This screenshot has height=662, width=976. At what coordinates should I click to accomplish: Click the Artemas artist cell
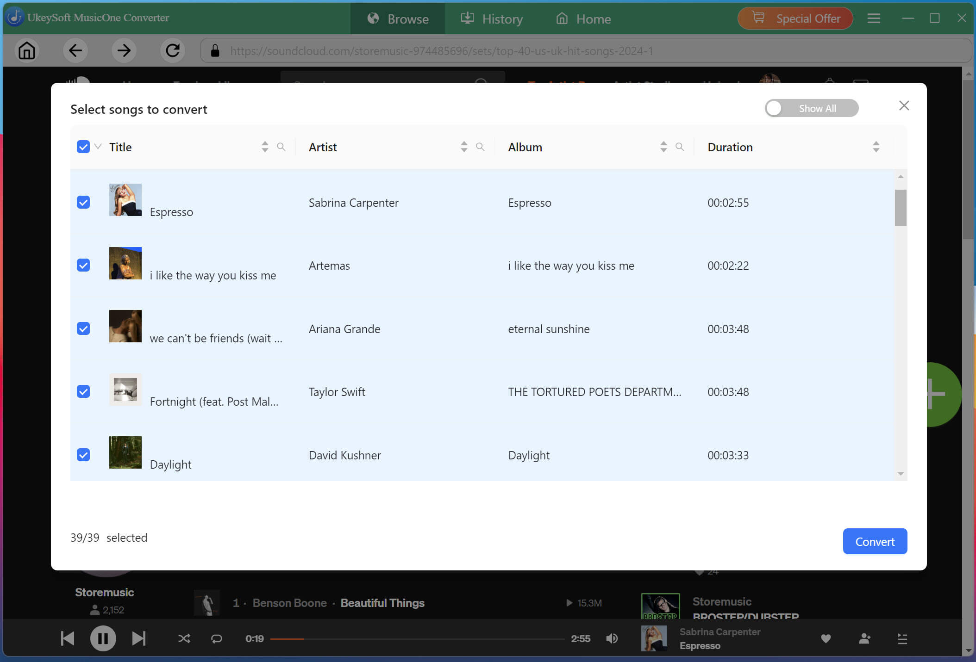click(x=329, y=266)
